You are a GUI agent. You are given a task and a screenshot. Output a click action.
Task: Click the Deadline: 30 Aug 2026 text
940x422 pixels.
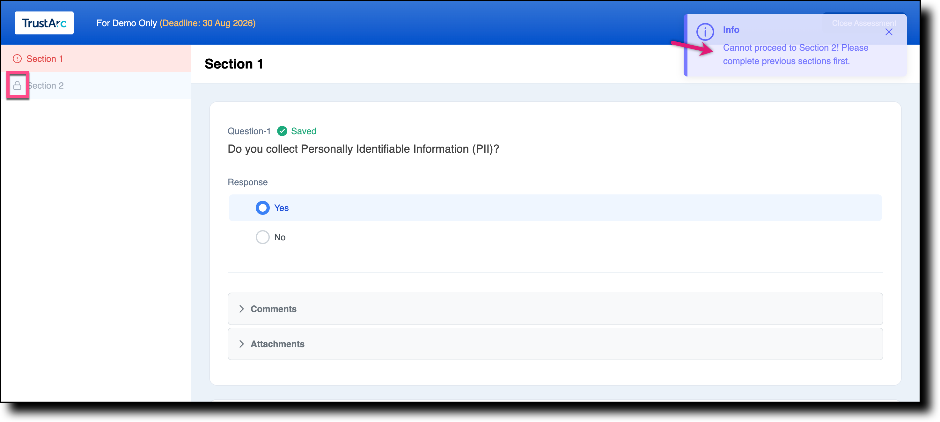point(208,23)
